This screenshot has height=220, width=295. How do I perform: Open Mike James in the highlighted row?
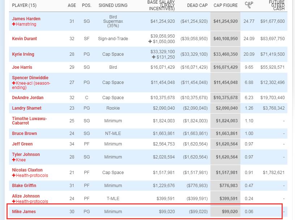[24, 212]
